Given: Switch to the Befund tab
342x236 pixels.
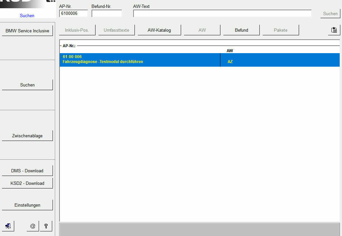Looking at the screenshot, I should tap(242, 30).
